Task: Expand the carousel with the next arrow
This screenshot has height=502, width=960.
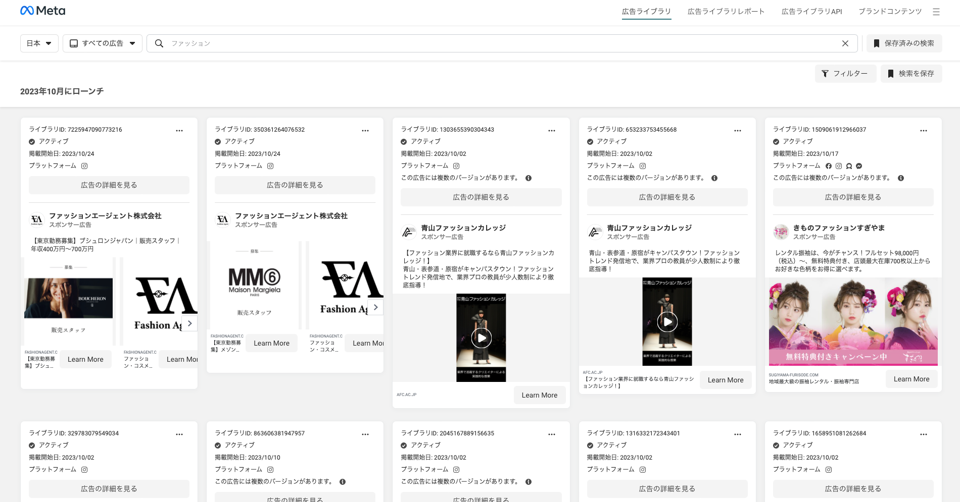Action: tap(189, 323)
